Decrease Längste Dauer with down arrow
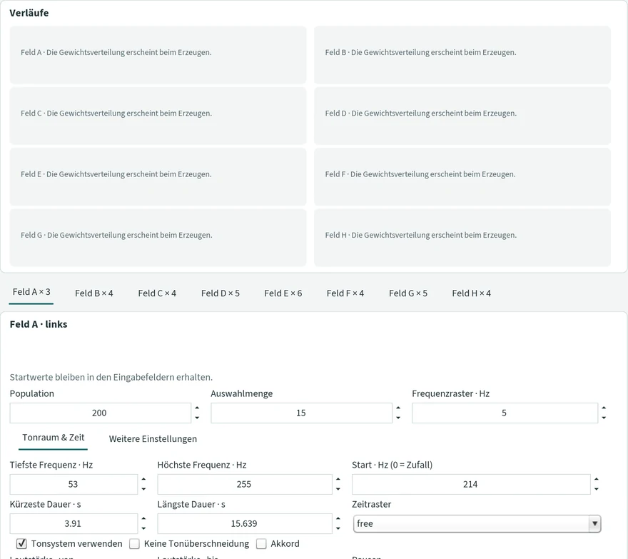 point(338,528)
